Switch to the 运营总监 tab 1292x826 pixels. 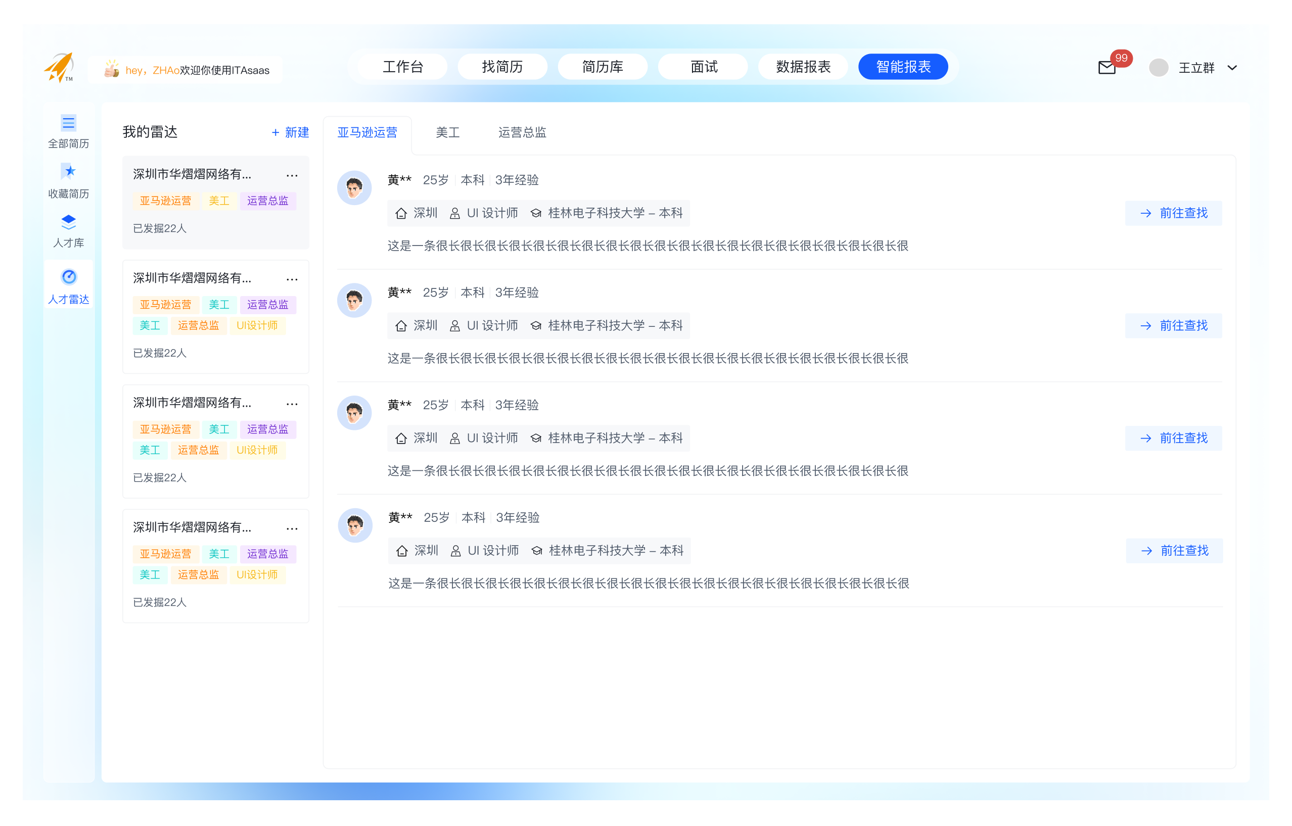[523, 133]
